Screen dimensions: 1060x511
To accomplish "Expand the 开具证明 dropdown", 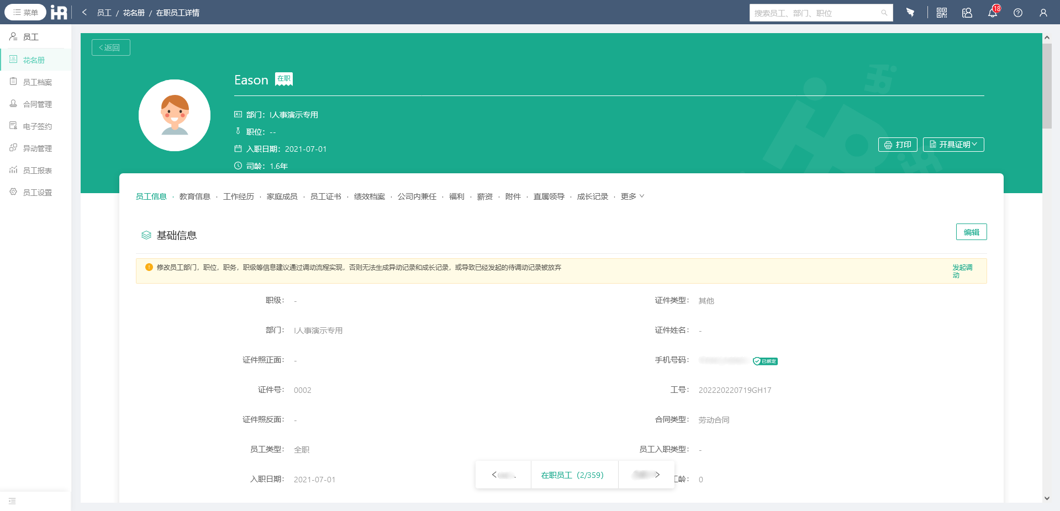I will [x=953, y=144].
